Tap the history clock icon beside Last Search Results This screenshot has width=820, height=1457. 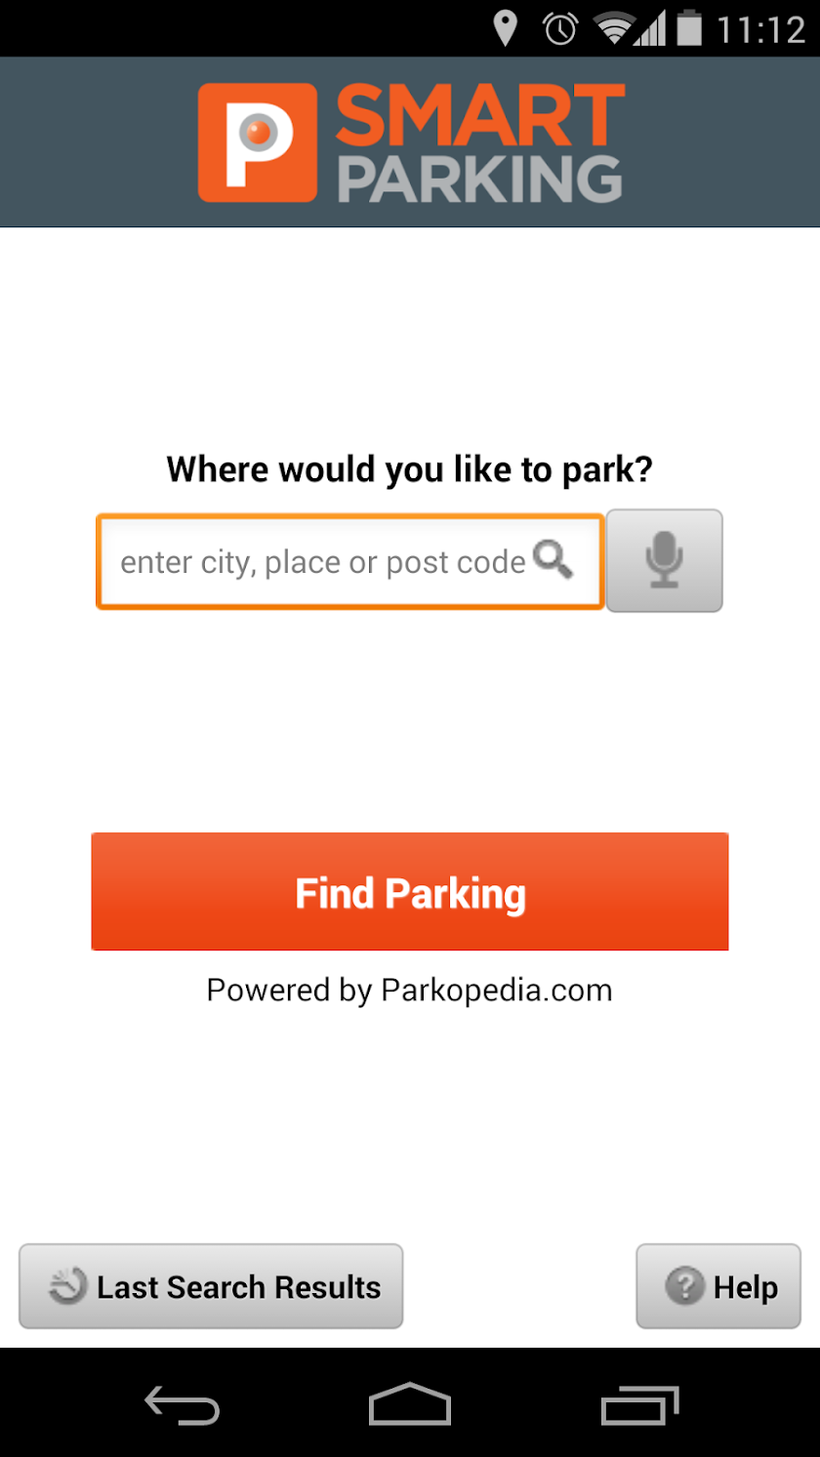point(67,1286)
